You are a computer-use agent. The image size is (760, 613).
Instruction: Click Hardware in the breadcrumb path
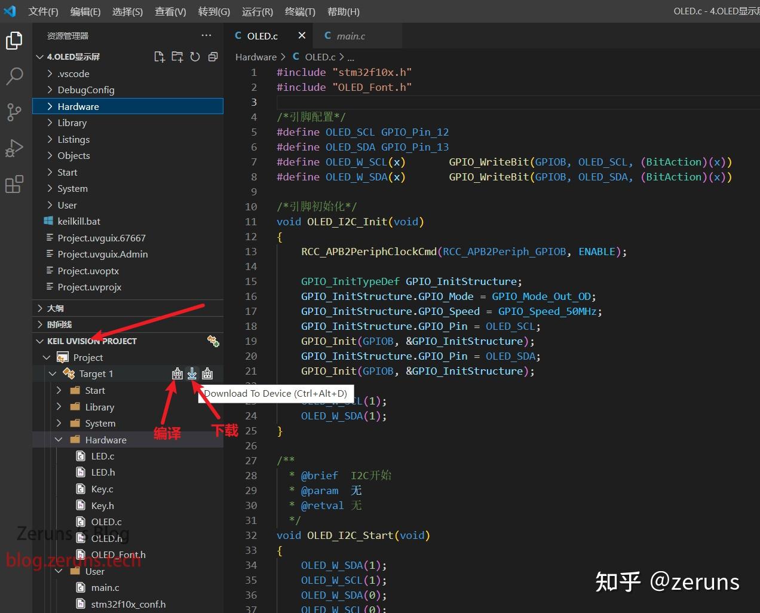point(256,57)
